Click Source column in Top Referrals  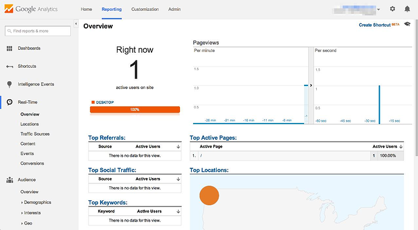(105, 146)
